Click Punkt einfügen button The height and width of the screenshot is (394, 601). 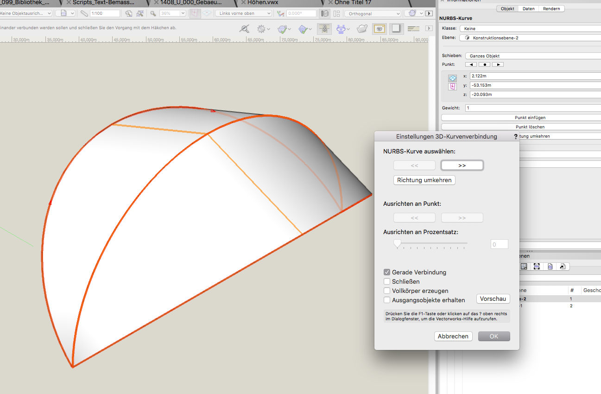pos(521,118)
